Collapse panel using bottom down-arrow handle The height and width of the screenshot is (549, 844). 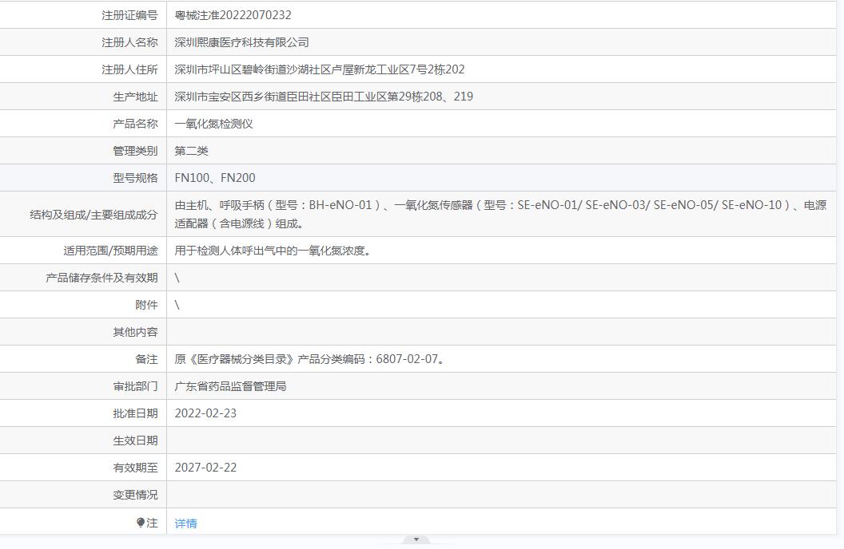point(416,539)
